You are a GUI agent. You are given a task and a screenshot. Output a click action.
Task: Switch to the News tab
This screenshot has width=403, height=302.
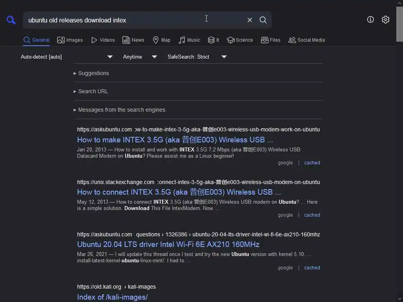click(x=133, y=40)
